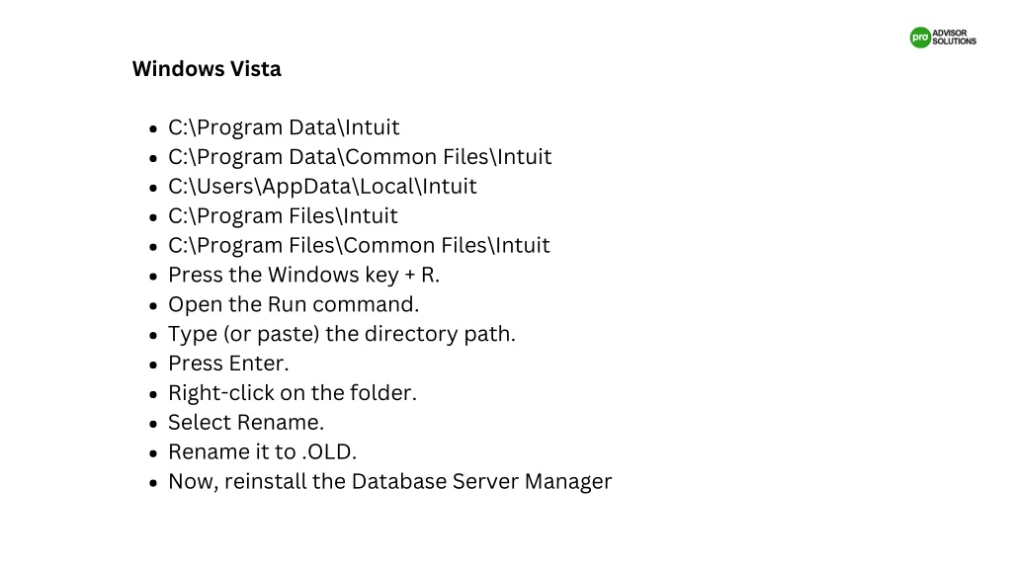Click the C:\Program Files\Intuit path text
Image resolution: width=1012 pixels, height=569 pixels.
[284, 216]
